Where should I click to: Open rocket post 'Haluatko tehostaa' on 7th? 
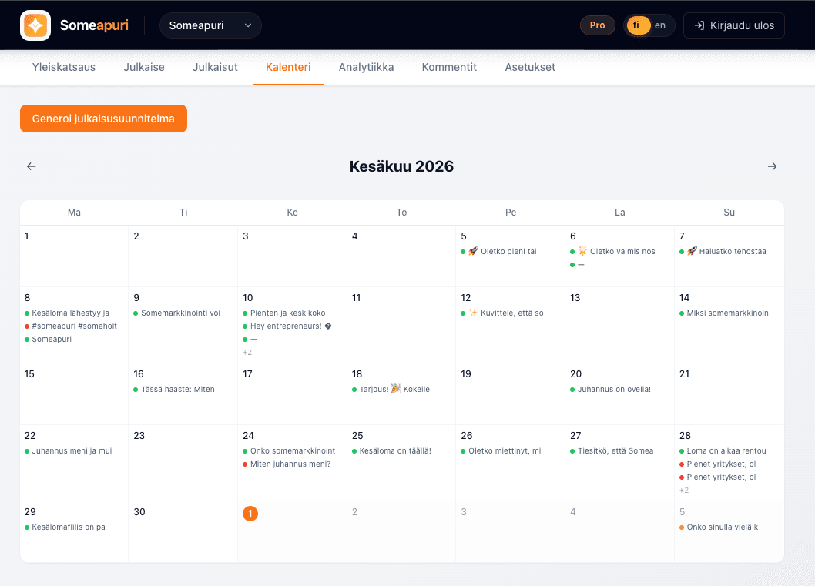click(723, 252)
